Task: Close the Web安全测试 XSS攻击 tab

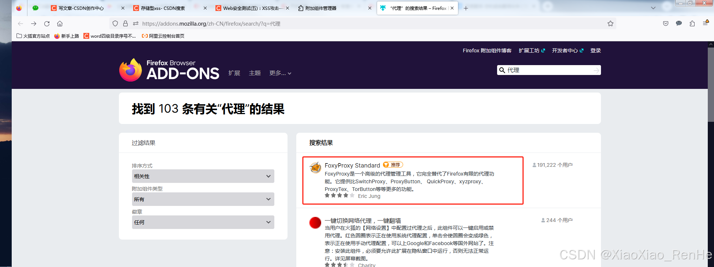Action: pyautogui.click(x=287, y=8)
